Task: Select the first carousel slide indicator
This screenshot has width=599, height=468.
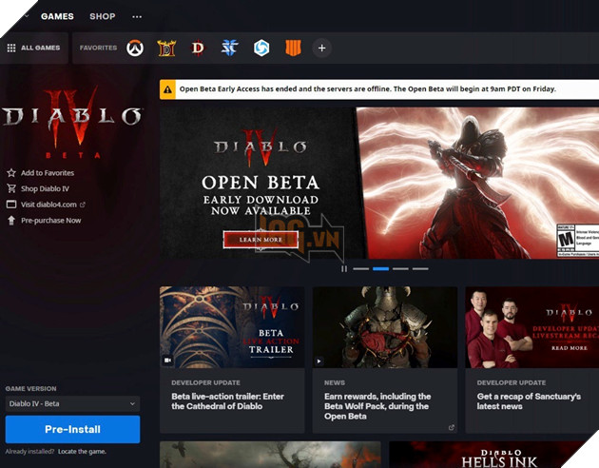Action: point(361,269)
